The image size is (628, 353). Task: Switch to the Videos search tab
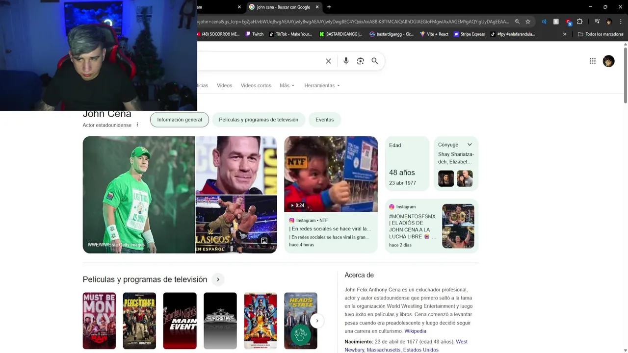click(224, 85)
